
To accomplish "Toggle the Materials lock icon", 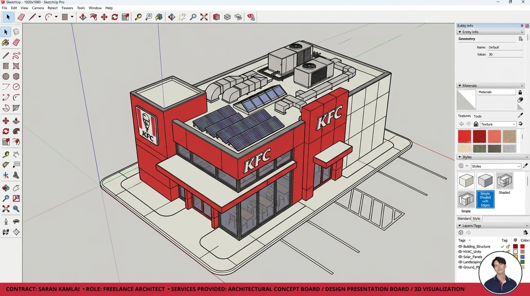I will (520, 92).
